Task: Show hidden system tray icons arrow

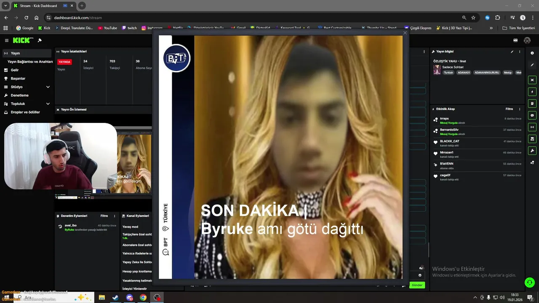Action: click(475, 298)
